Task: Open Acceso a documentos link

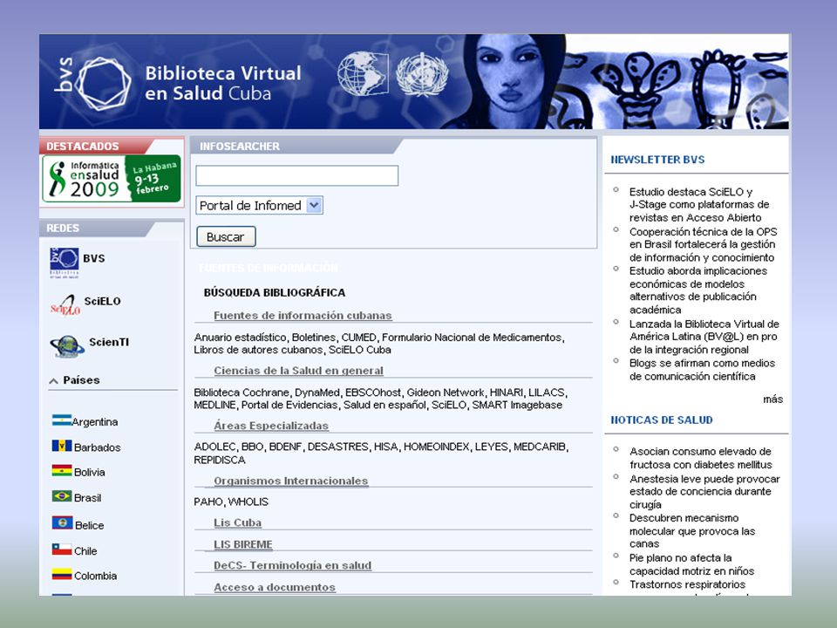Action: [275, 587]
